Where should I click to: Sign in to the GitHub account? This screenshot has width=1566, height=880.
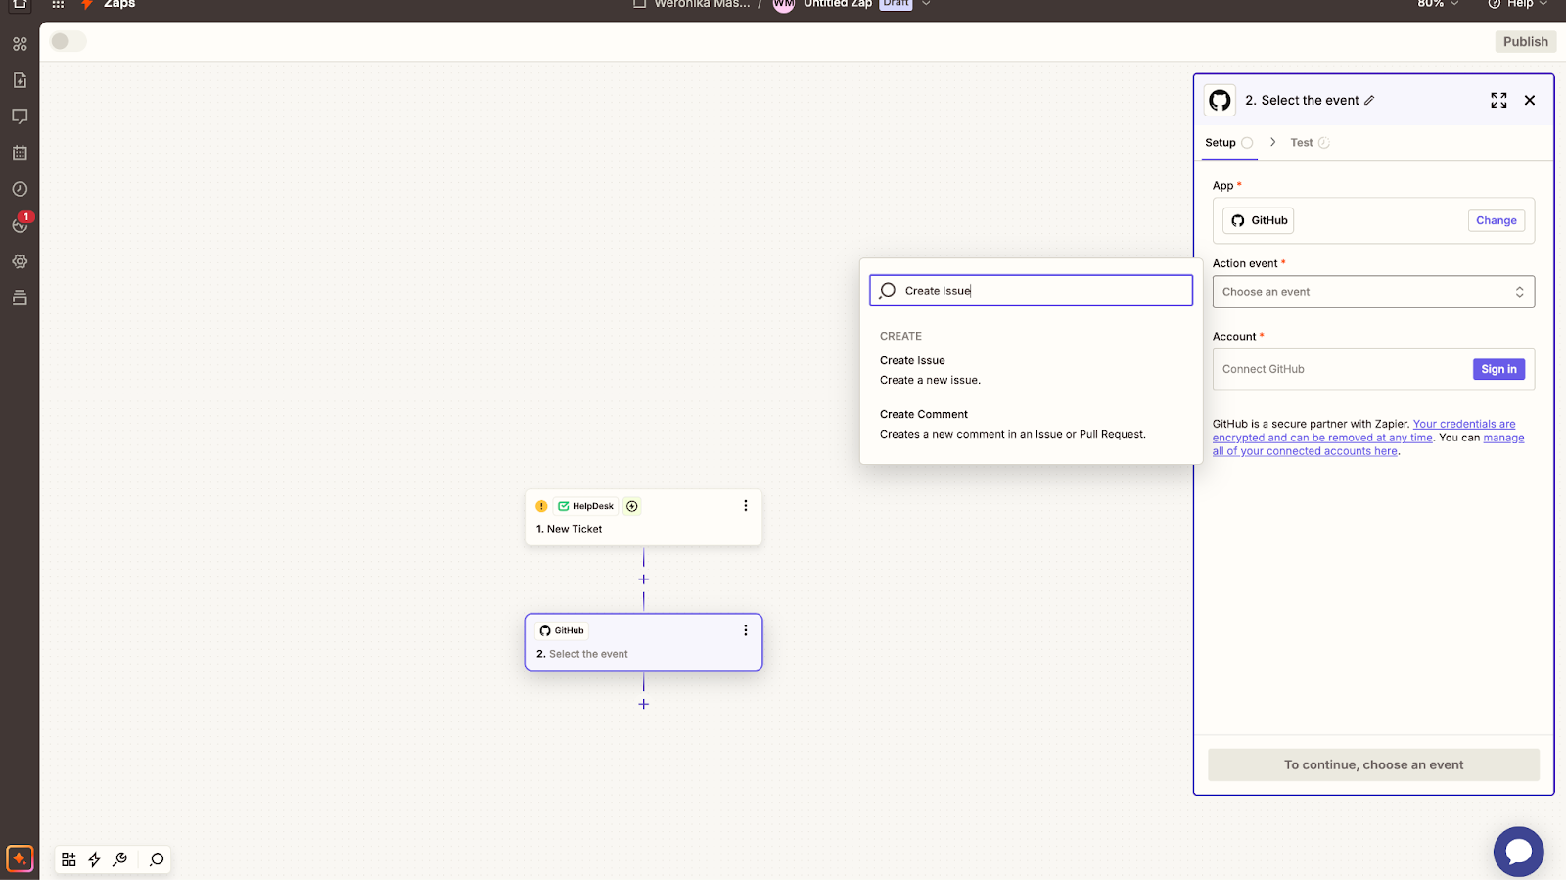click(x=1498, y=369)
